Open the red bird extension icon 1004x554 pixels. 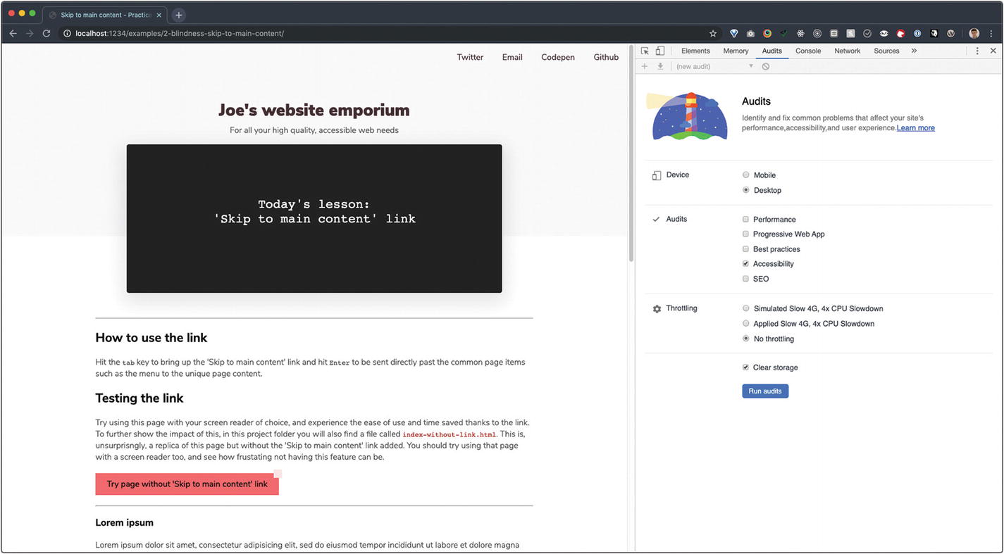pyautogui.click(x=900, y=33)
